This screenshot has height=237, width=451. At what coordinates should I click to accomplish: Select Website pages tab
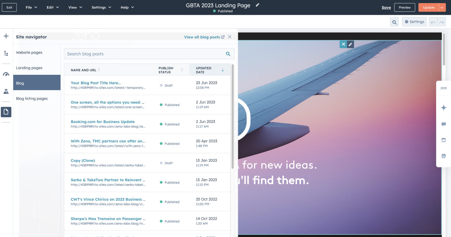37,53
